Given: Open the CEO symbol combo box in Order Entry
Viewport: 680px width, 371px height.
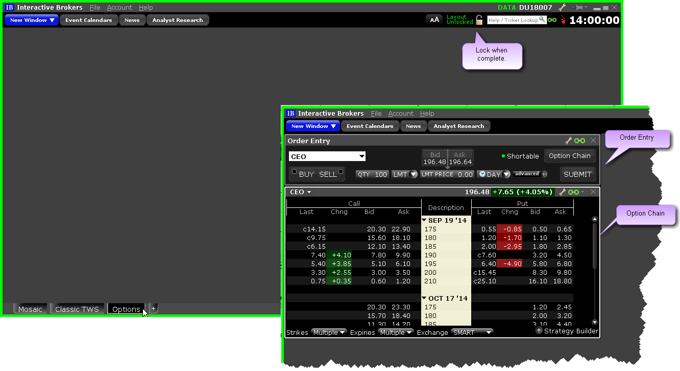Looking at the screenshot, I should coord(327,156).
